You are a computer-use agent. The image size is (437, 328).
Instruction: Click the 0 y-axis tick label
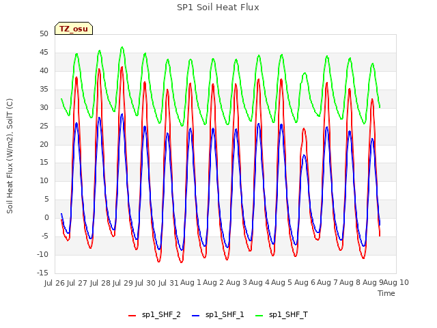tap(46, 218)
